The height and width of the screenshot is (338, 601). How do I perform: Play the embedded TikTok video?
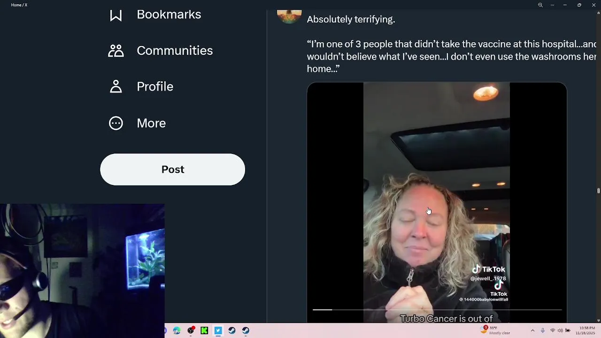click(437, 203)
